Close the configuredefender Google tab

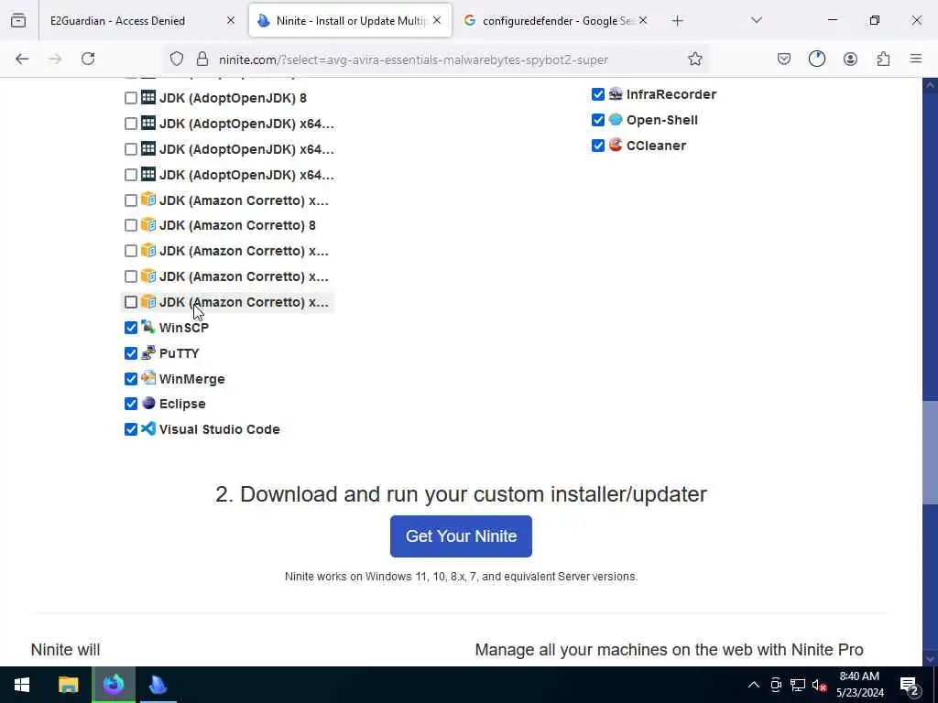pos(642,20)
